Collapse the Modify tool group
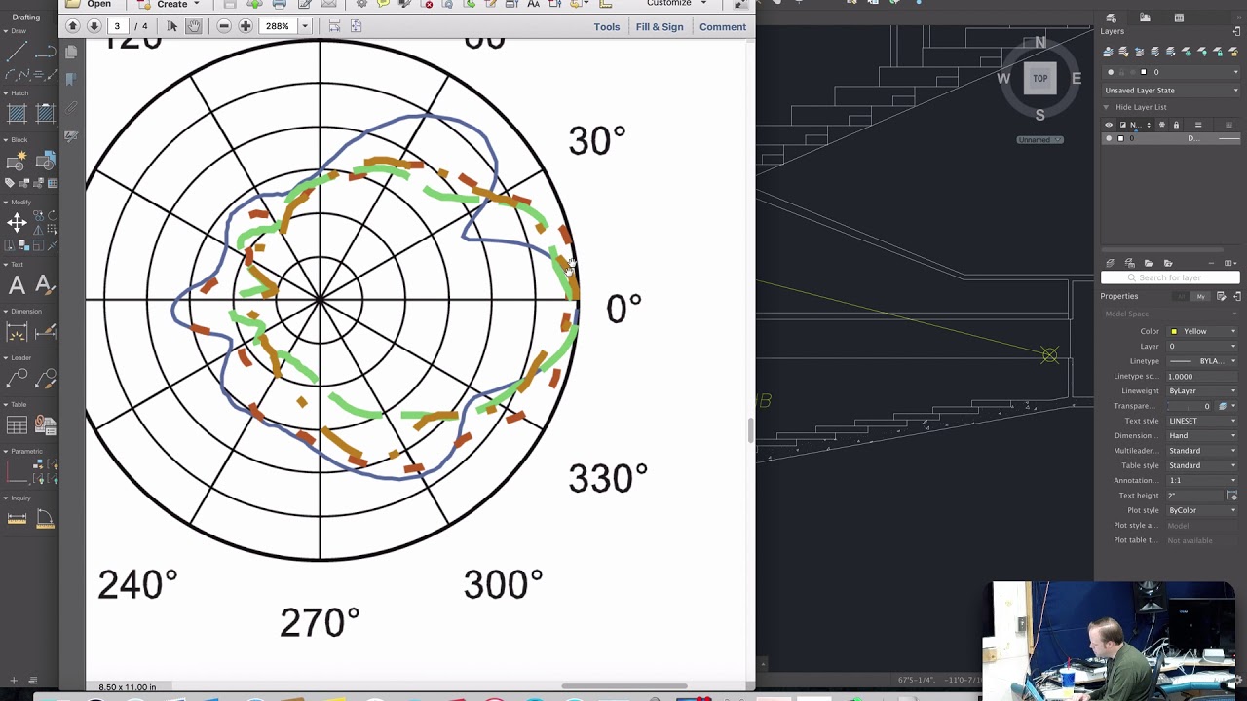This screenshot has height=701, width=1247. tap(6, 202)
